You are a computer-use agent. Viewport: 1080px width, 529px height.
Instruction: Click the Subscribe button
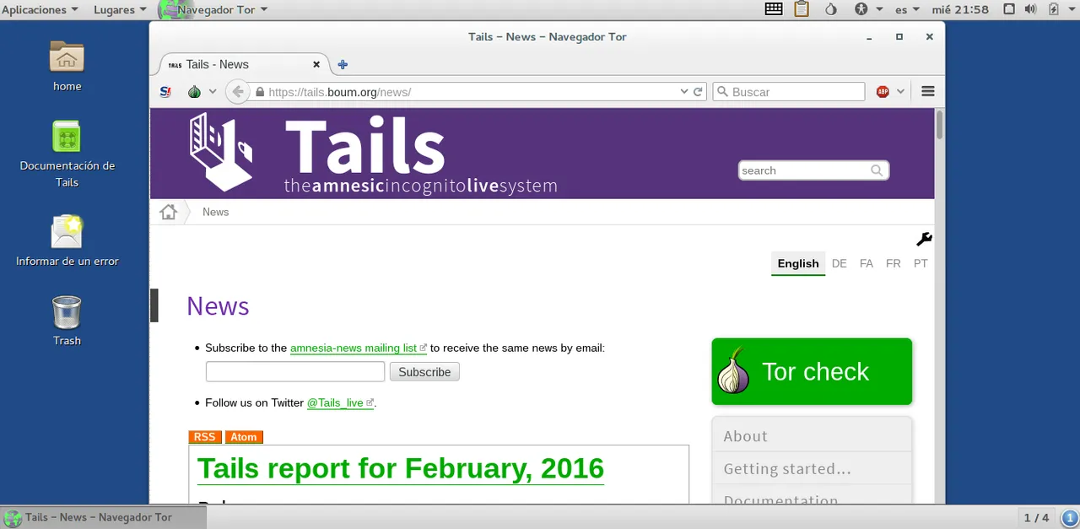tap(424, 371)
